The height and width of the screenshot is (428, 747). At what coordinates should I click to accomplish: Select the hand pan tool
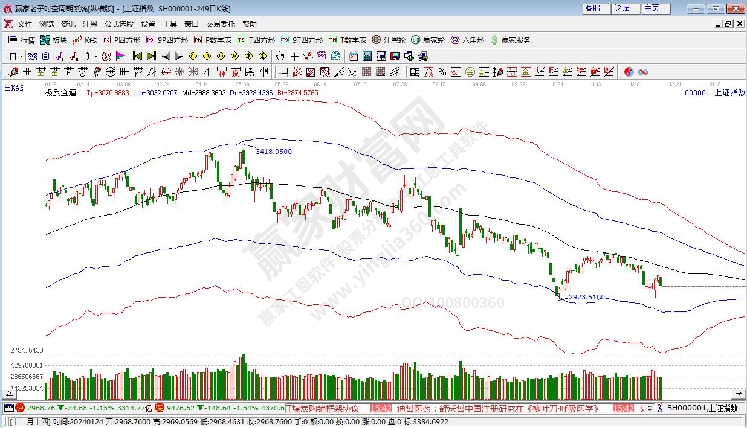[x=280, y=56]
